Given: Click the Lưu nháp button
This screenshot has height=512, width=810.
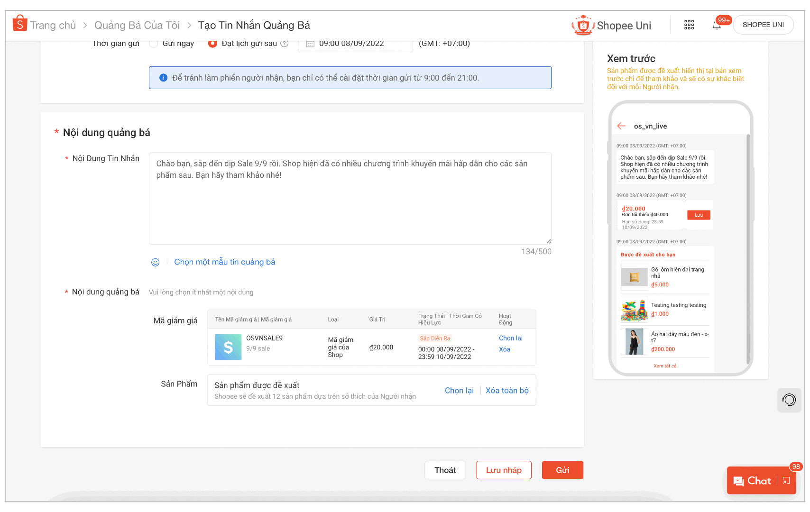Looking at the screenshot, I should (504, 470).
